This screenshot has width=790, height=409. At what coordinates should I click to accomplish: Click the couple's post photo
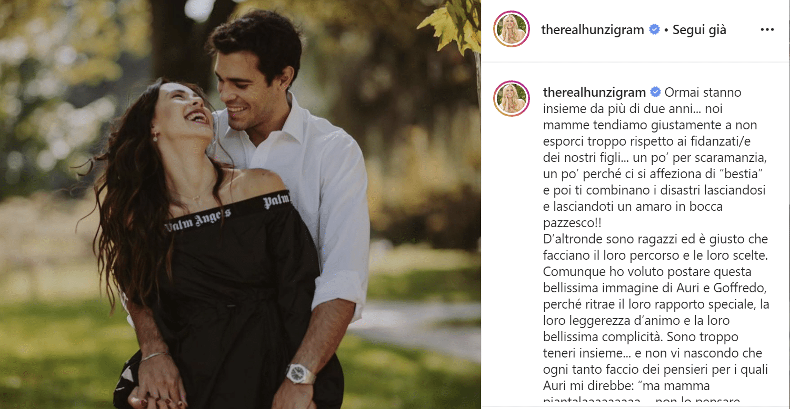click(x=241, y=204)
